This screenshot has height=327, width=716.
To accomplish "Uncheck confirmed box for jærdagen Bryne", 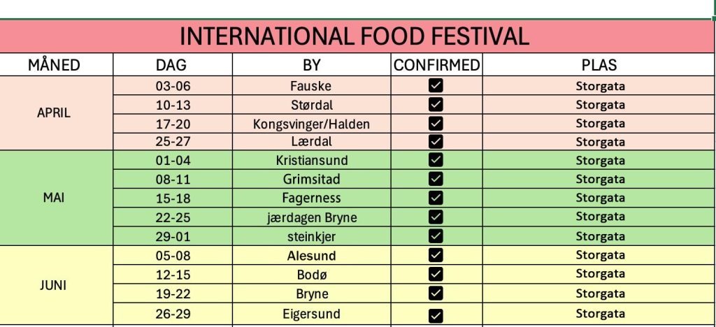I will coord(436,217).
